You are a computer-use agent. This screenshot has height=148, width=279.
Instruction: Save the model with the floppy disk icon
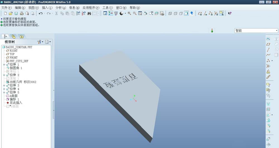pyautogui.click(x=16, y=13)
